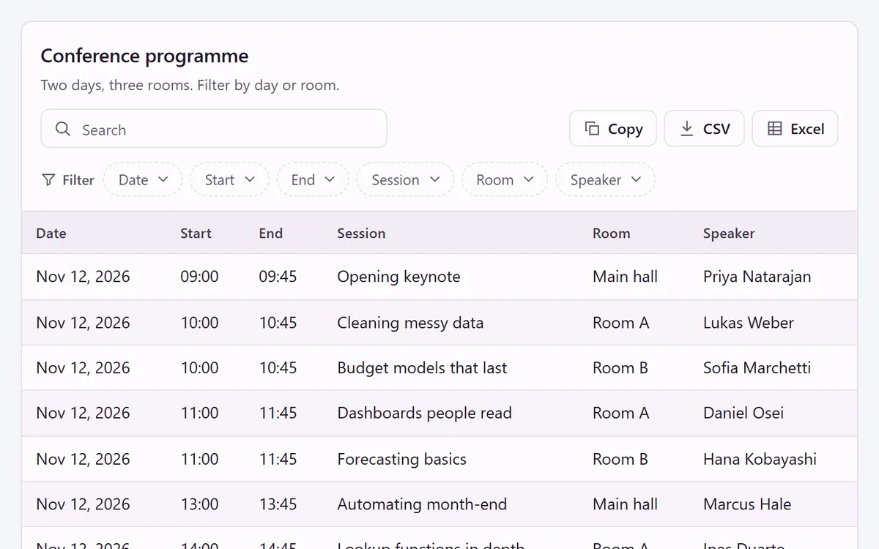Sort by the Speaker column header
Image resolution: width=879 pixels, height=549 pixels.
(x=729, y=234)
